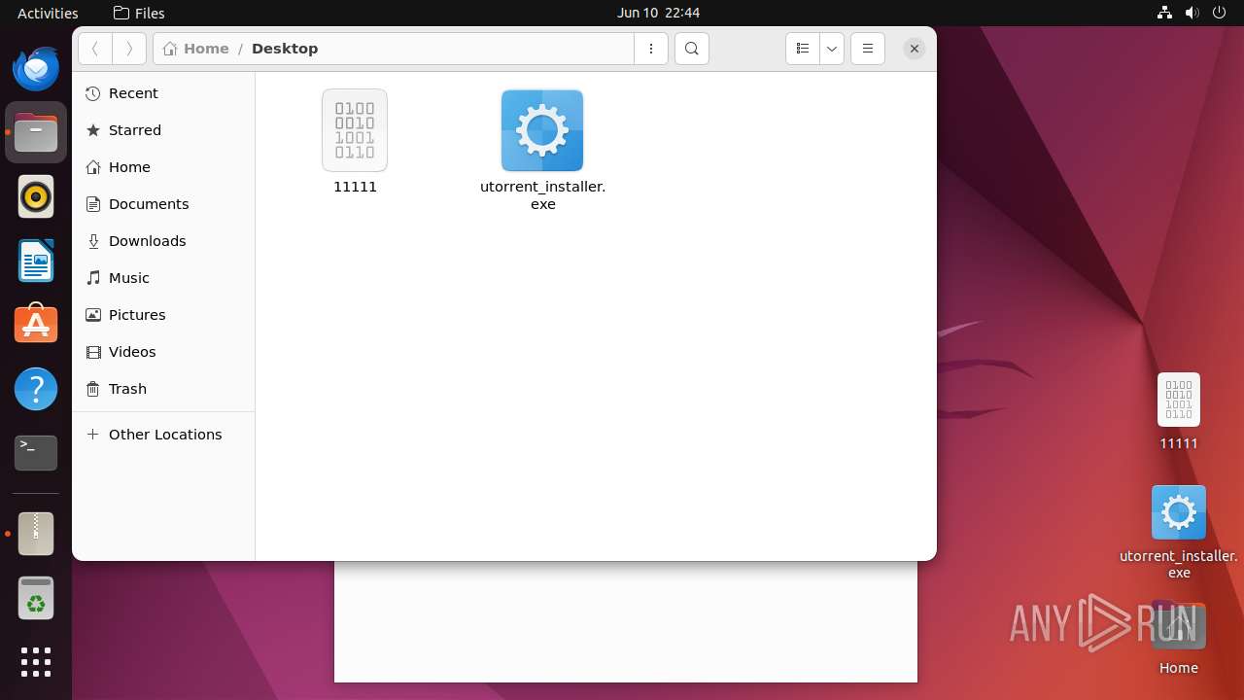Open the power menu in top bar
The image size is (1244, 700).
tap(1220, 13)
